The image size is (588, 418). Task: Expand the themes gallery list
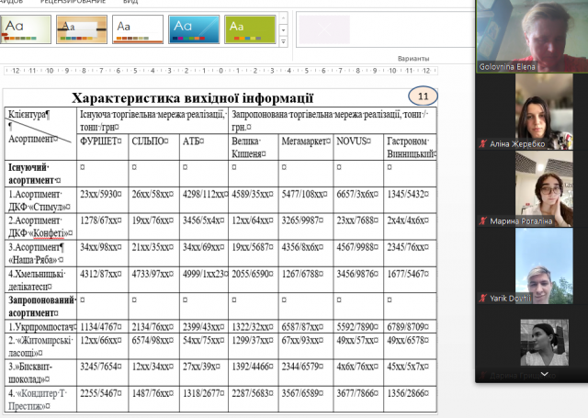(x=284, y=41)
